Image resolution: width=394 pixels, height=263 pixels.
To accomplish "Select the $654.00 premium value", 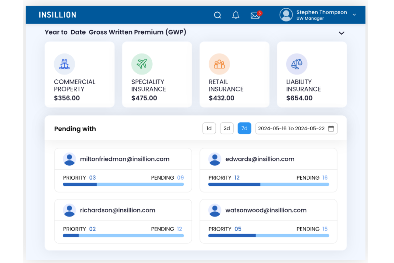I will tap(299, 98).
